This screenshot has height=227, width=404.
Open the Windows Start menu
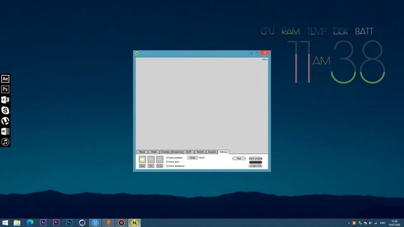[5, 223]
